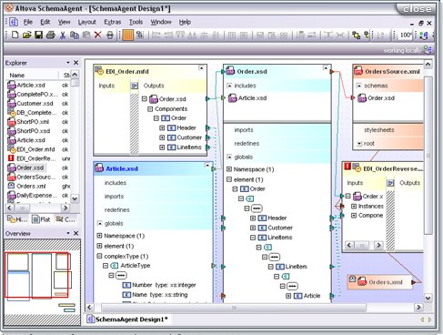Image resolution: width=443 pixels, height=335 pixels.
Task: Open the Window menu
Action: [x=161, y=22]
